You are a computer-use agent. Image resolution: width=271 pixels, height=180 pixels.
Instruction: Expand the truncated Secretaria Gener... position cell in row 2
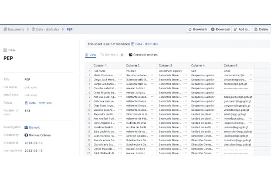[x=153, y=75]
